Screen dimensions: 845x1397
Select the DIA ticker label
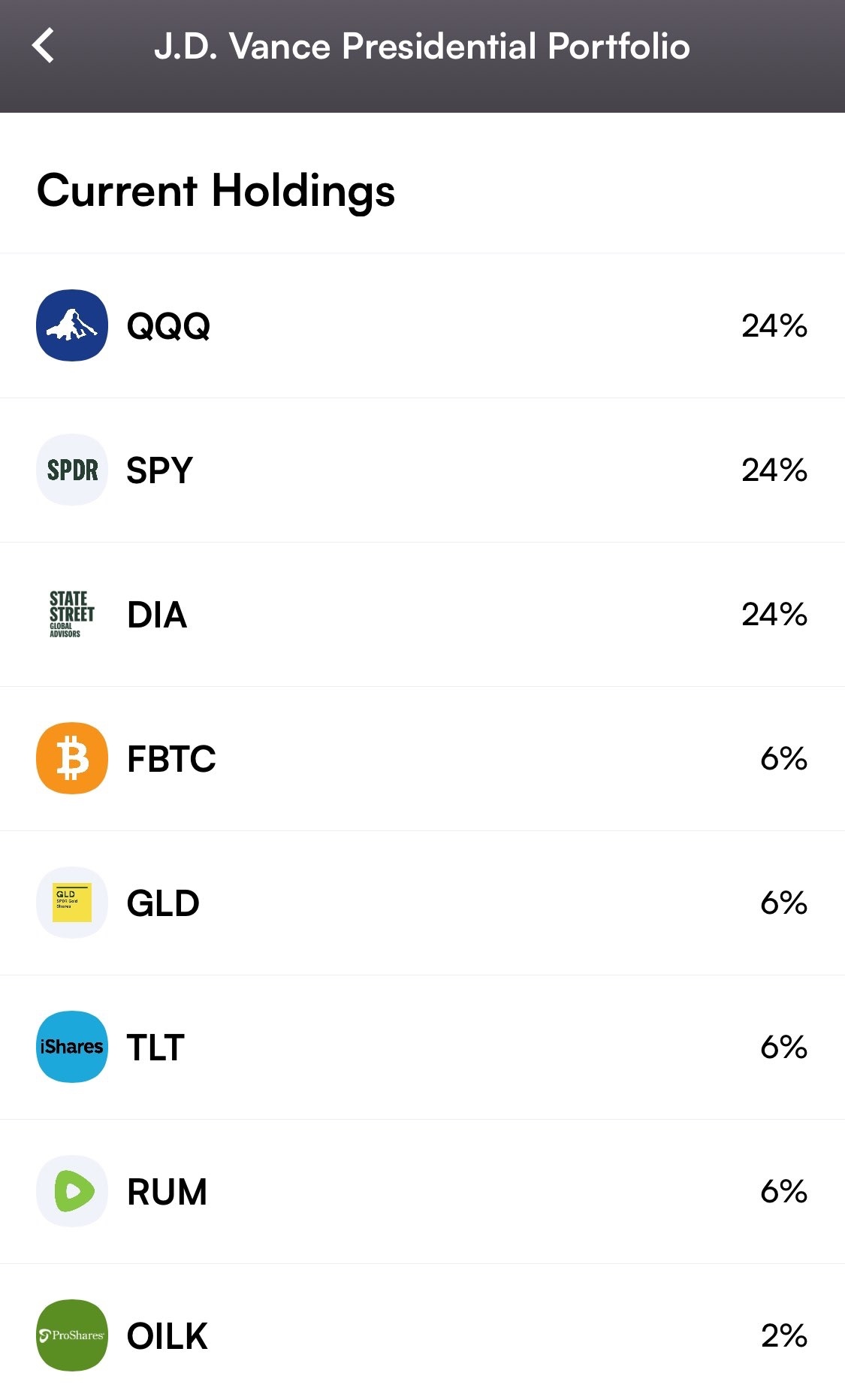[157, 615]
